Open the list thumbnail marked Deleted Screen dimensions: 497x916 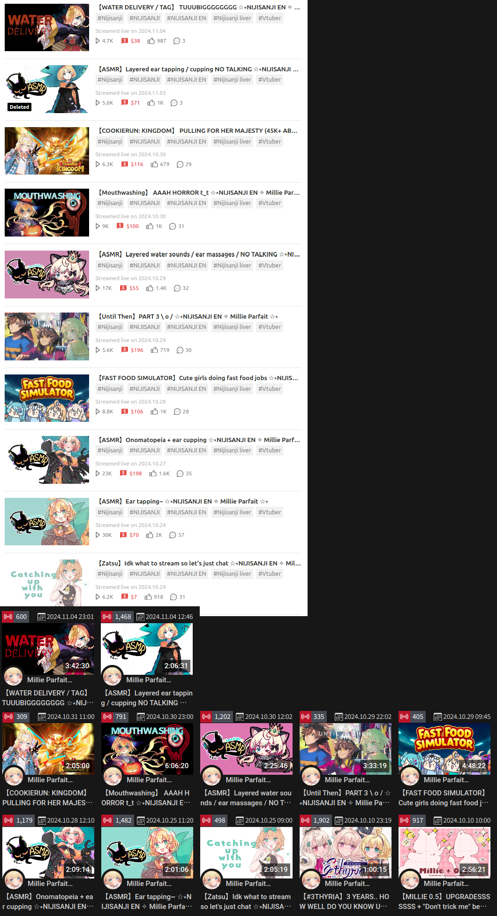tap(47, 89)
